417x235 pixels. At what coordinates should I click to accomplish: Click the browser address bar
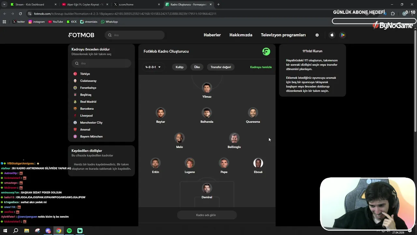tap(182, 14)
